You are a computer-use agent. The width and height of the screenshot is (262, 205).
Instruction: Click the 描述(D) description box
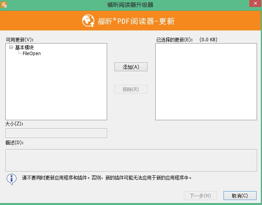click(131, 160)
